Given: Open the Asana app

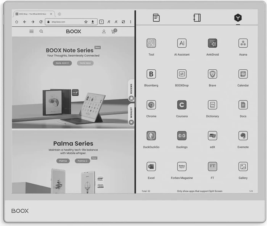Looking at the screenshot, I should click(243, 43).
